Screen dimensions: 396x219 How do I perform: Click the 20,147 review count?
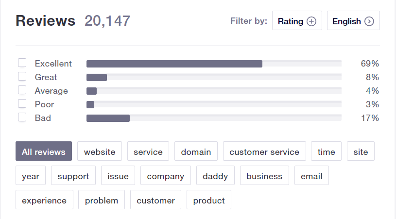(x=107, y=21)
